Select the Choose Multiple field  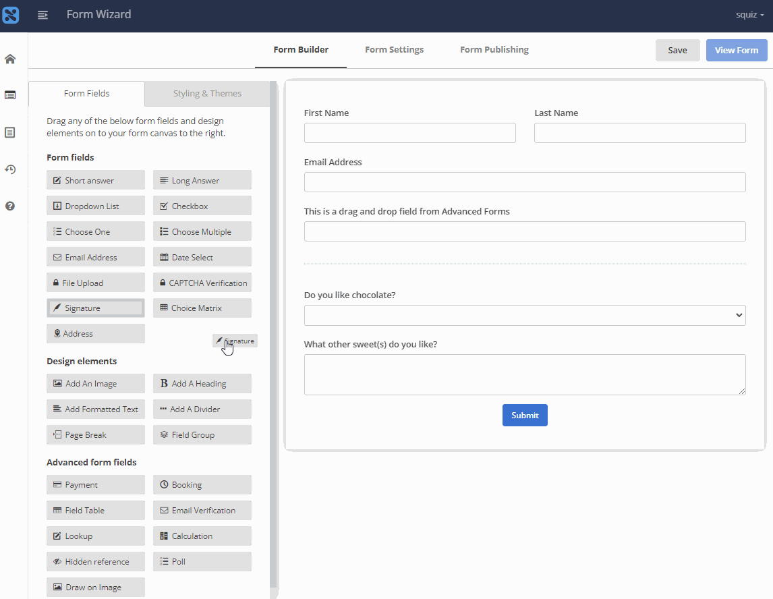[x=202, y=231]
